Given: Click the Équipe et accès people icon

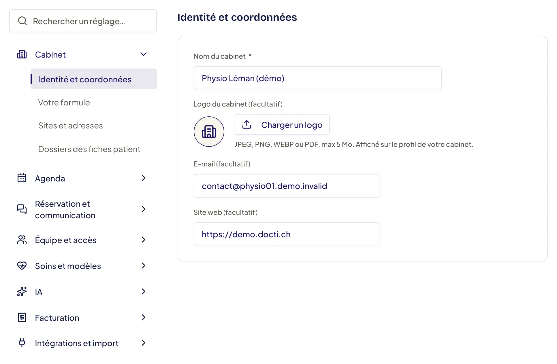Looking at the screenshot, I should [x=22, y=240].
